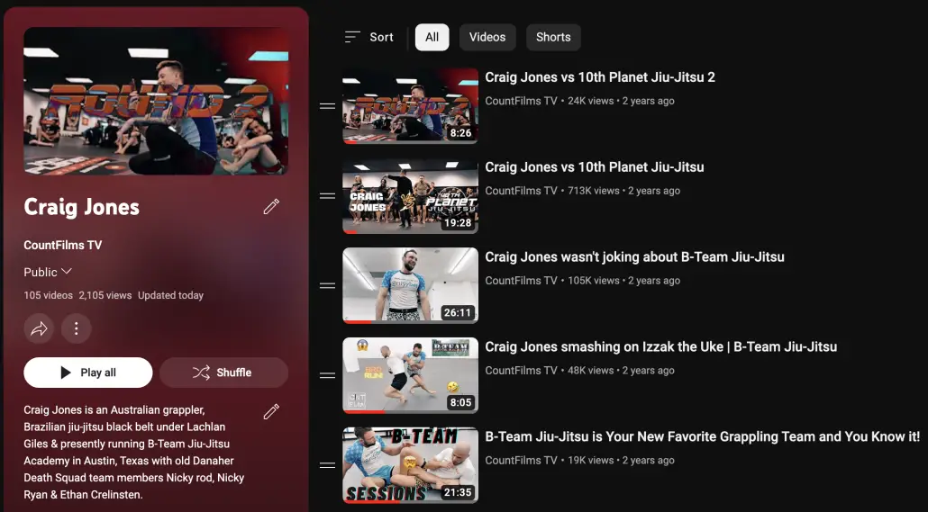Screen dimensions: 928x512
Task: Open more actions three-dot menu
Action: [77, 328]
